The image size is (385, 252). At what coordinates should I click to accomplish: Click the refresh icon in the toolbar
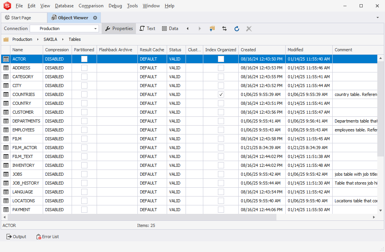point(236,28)
